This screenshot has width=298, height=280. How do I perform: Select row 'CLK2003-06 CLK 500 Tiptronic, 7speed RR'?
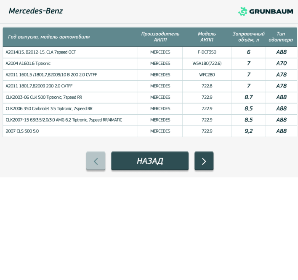(150, 98)
